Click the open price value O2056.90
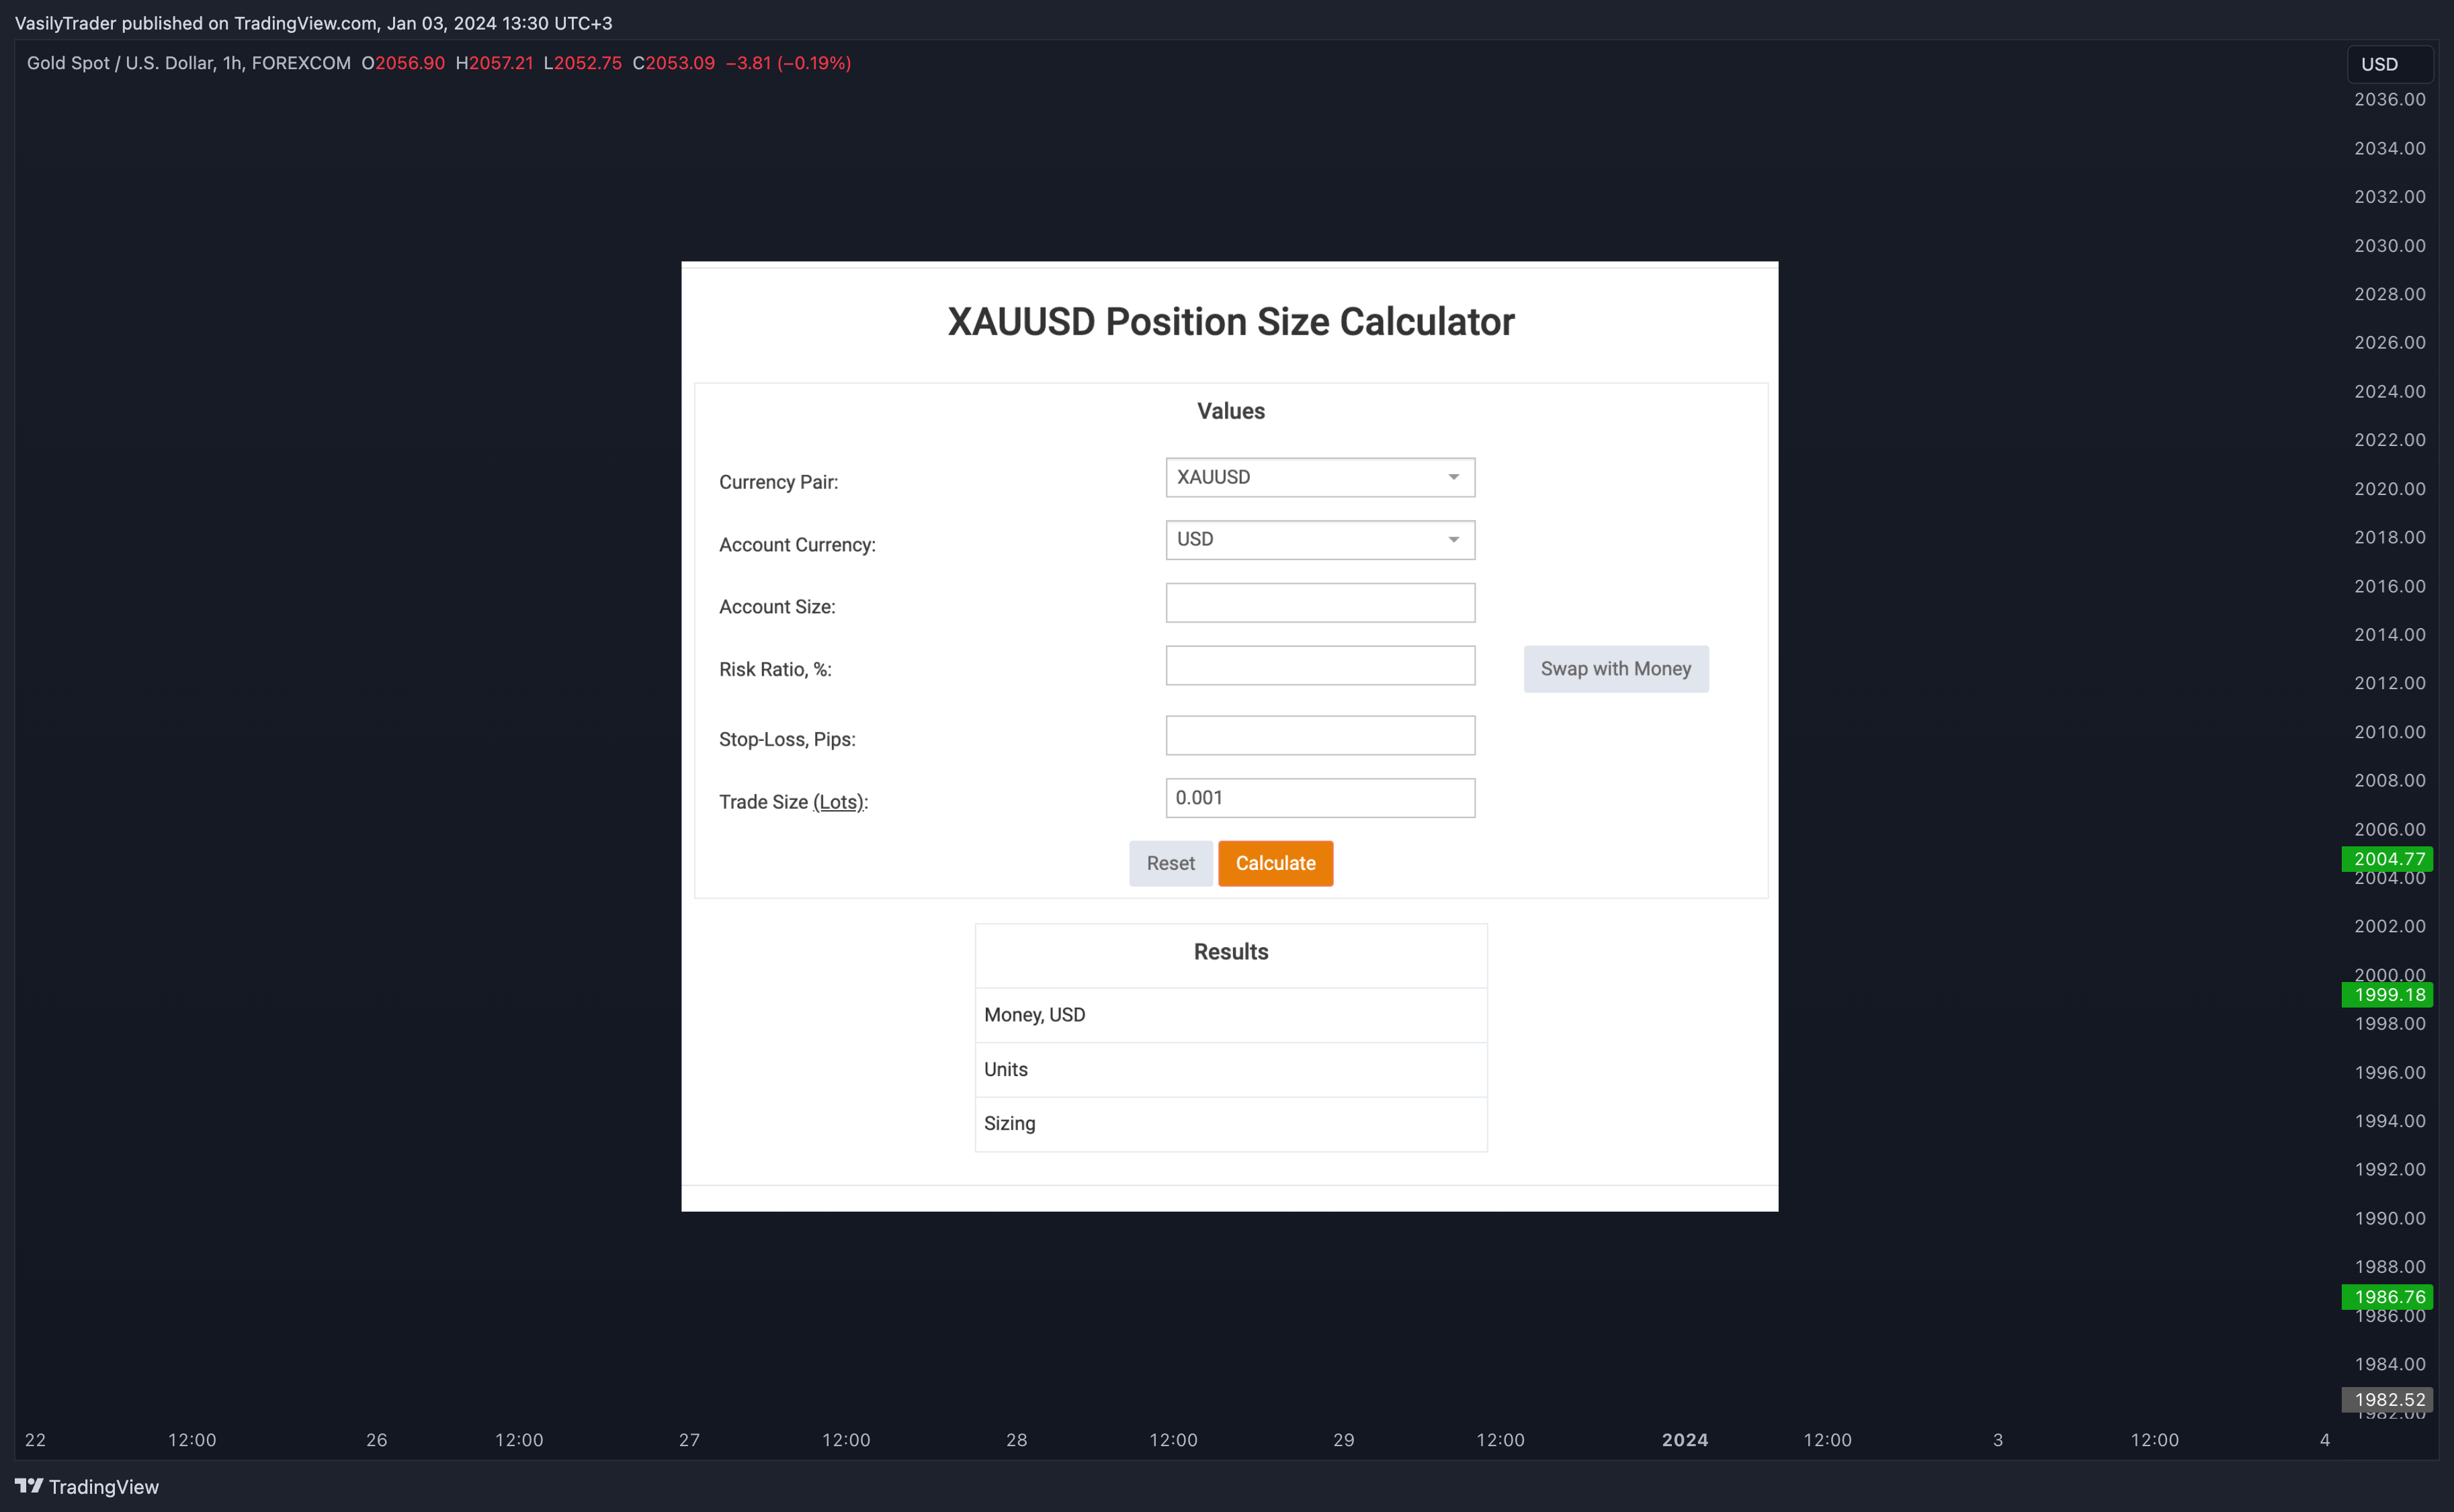 tap(403, 63)
